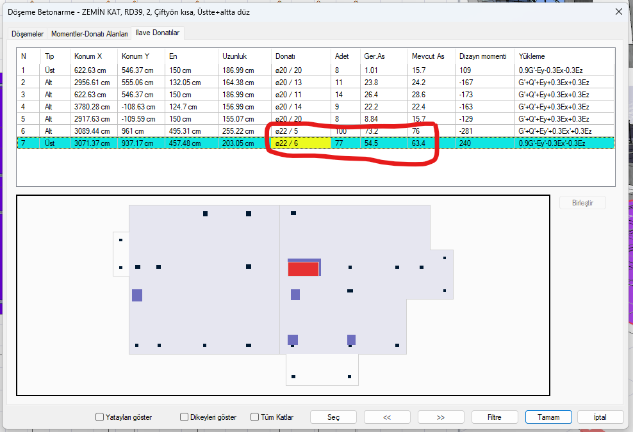Image resolution: width=633 pixels, height=432 pixels.
Task: Check the Tüm Katlar option
Action: click(x=255, y=417)
